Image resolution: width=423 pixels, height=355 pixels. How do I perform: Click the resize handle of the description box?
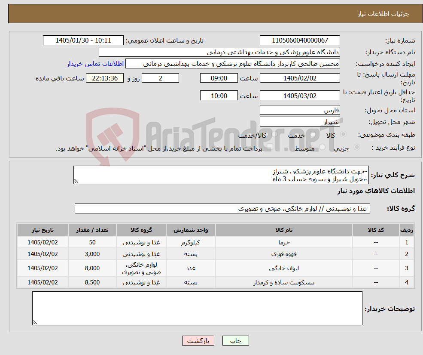(x=76, y=182)
